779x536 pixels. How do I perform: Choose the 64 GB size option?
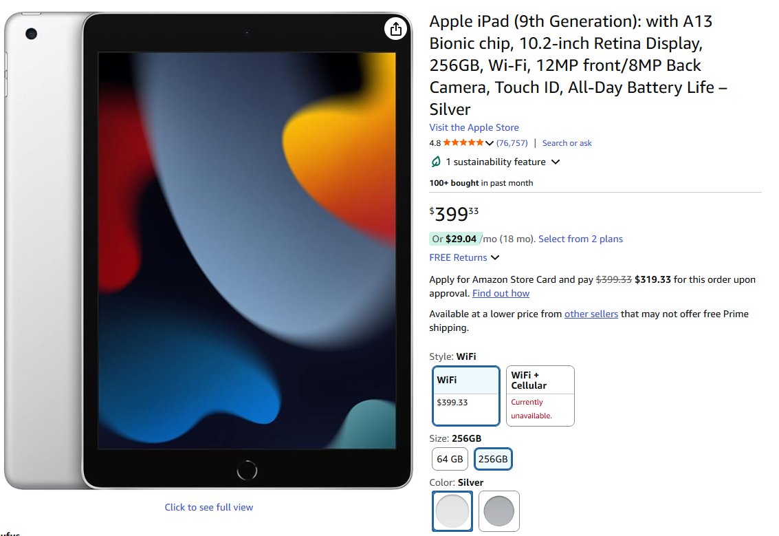pos(450,459)
